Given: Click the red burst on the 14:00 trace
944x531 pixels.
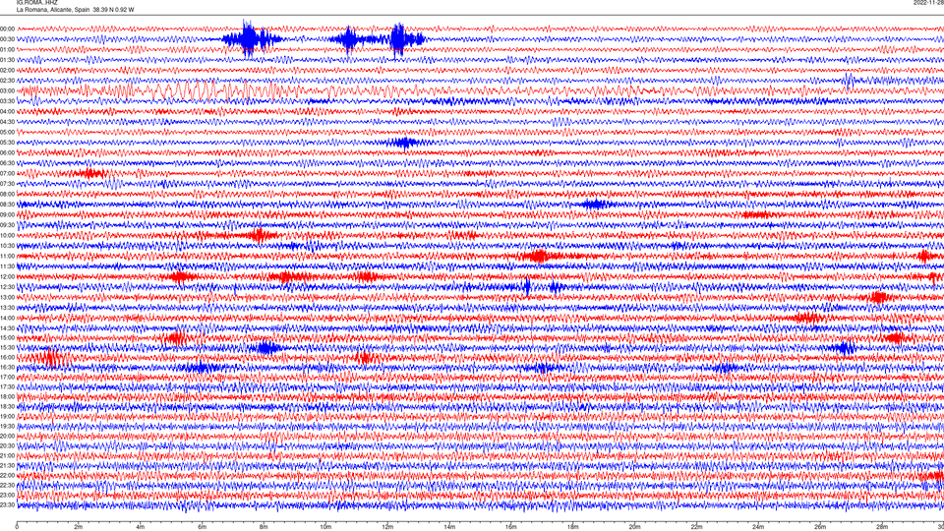Looking at the screenshot, I should click(x=808, y=318).
